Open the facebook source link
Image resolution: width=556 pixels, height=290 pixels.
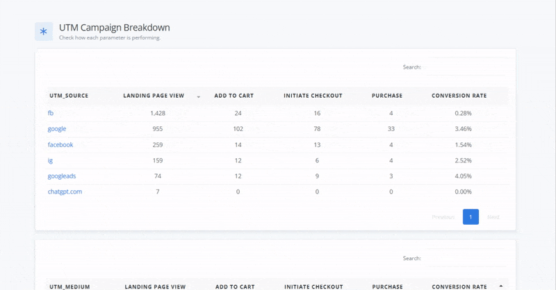pyautogui.click(x=60, y=144)
